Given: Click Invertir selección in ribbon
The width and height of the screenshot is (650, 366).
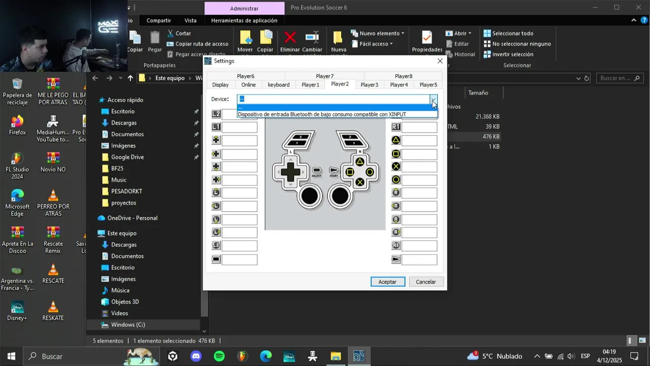Looking at the screenshot, I should (508, 54).
